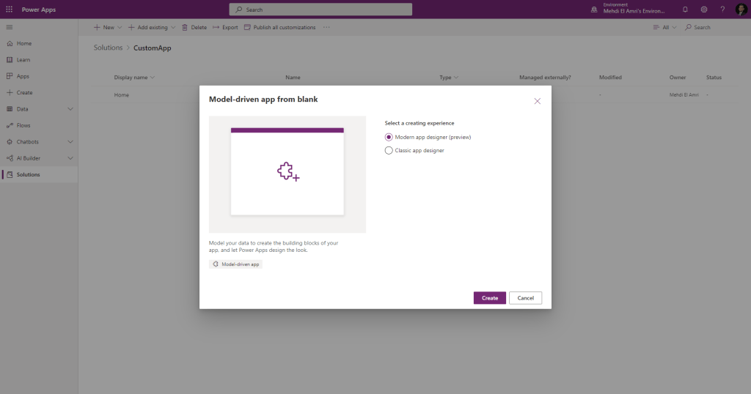Expand the Chatbots sidebar section
Viewport: 751px width, 394px height.
coord(70,141)
